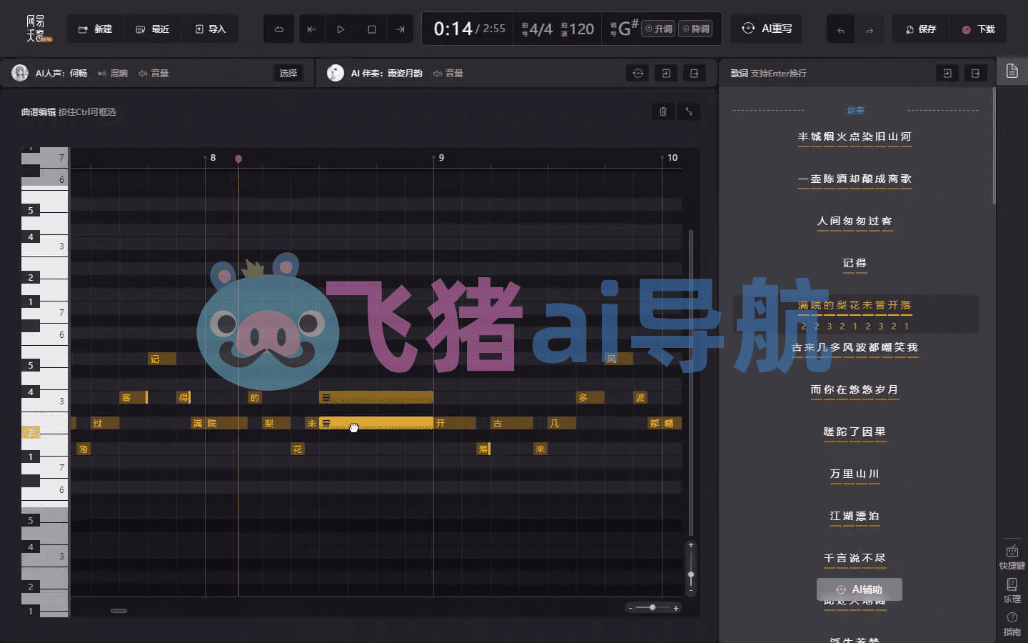Viewport: 1028px width, 643px height.
Task: Open the 快捷键 shortcuts panel
Action: (1012, 557)
